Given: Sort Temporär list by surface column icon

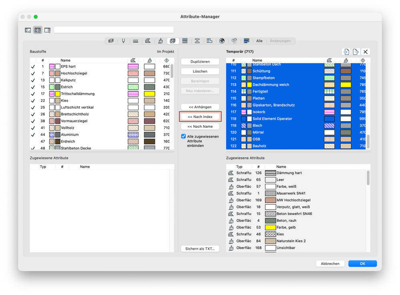Looking at the screenshot, I should click(x=346, y=60).
